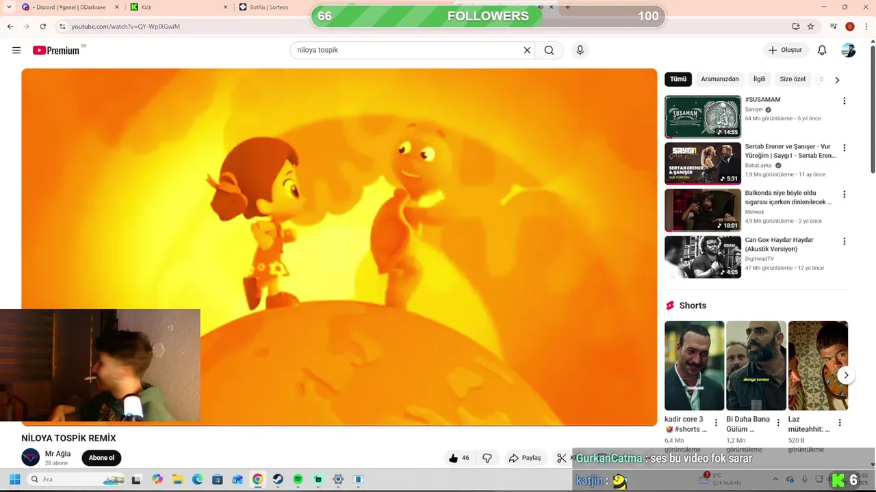Play Can Gox Haydar Haydar thumbnail
The width and height of the screenshot is (876, 492).
[703, 257]
